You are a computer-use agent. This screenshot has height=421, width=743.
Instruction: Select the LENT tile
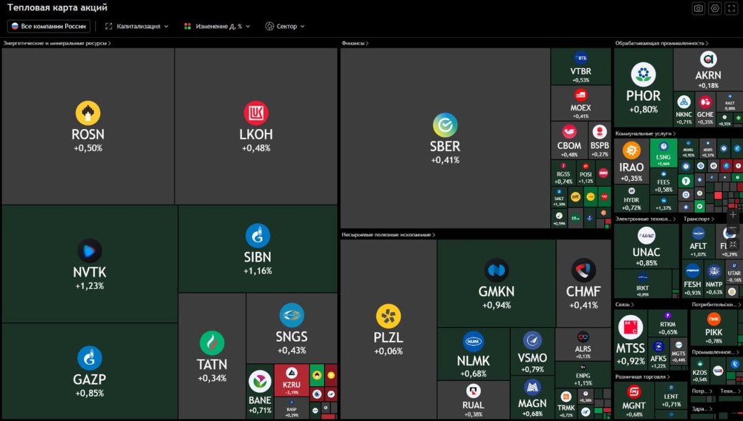click(x=671, y=396)
